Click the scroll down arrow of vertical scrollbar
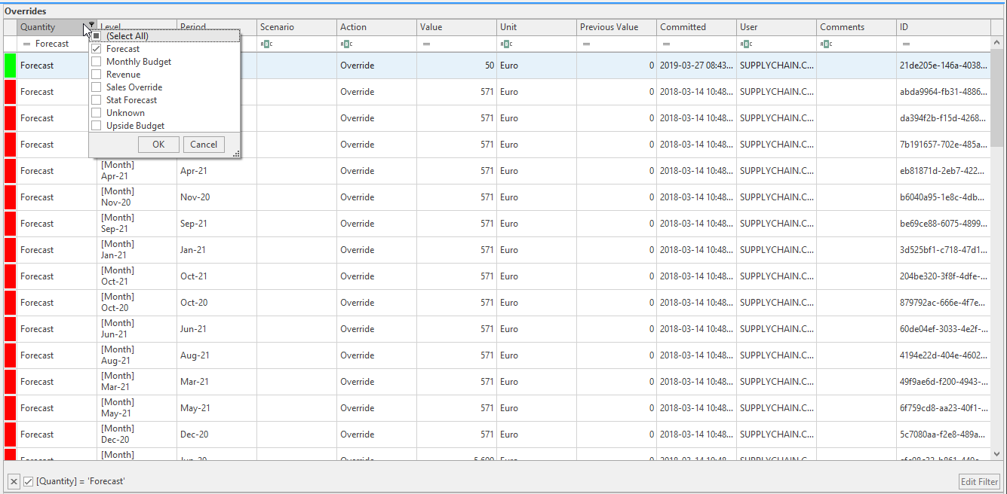The height and width of the screenshot is (494, 1007). 997,454
